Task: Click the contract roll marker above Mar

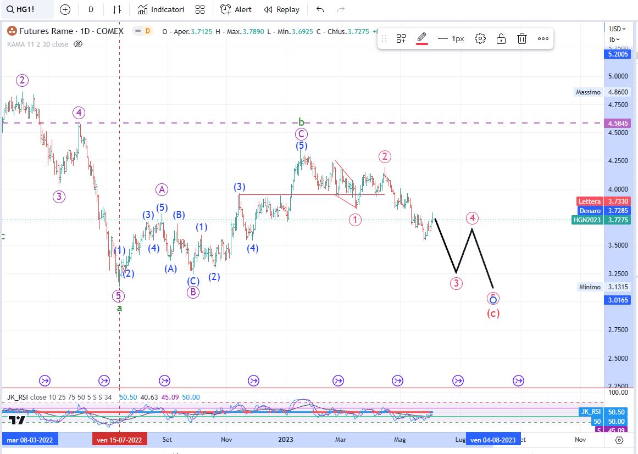Action: (x=338, y=381)
